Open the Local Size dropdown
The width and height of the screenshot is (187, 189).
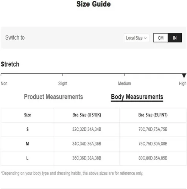pyautogui.click(x=136, y=38)
